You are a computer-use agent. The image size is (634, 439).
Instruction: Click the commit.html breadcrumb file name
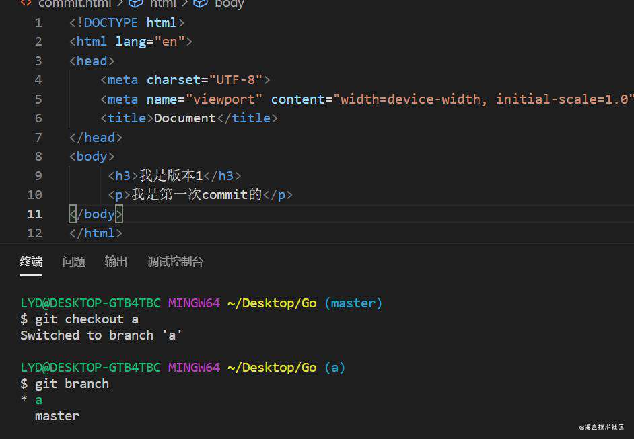pos(75,3)
